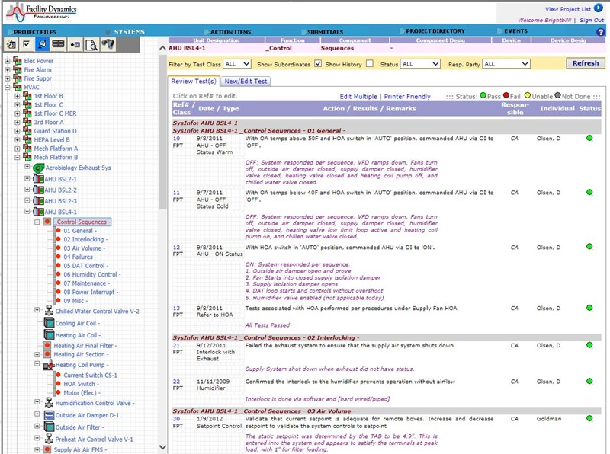Viewport: 610px width, 454px height.
Task: Click the Outside Air Damper D-1 icon
Action: pyautogui.click(x=49, y=415)
